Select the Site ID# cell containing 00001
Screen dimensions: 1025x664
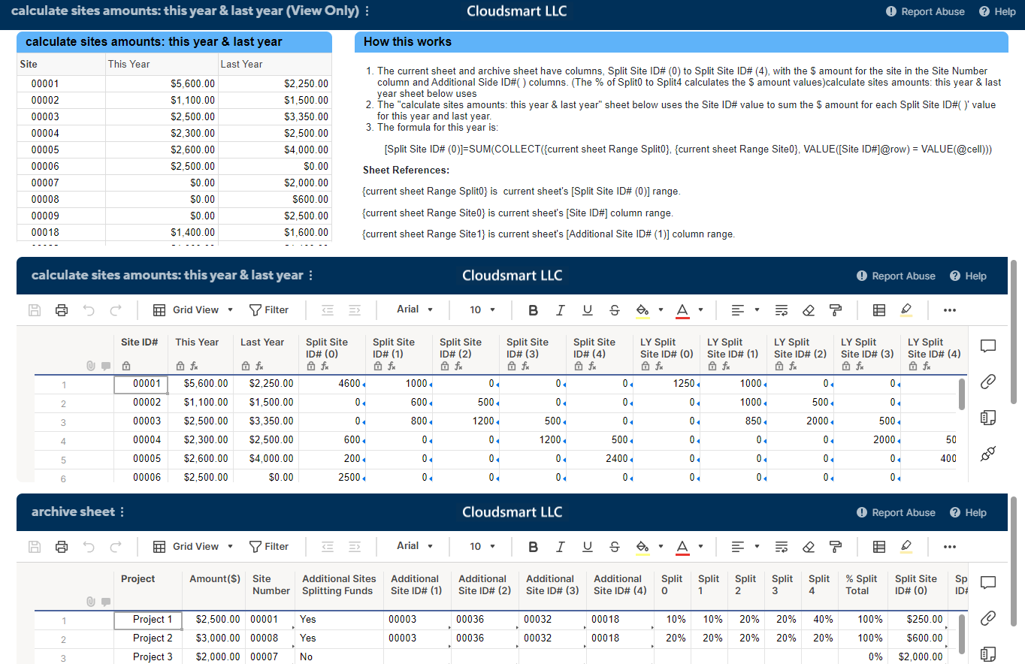(141, 384)
